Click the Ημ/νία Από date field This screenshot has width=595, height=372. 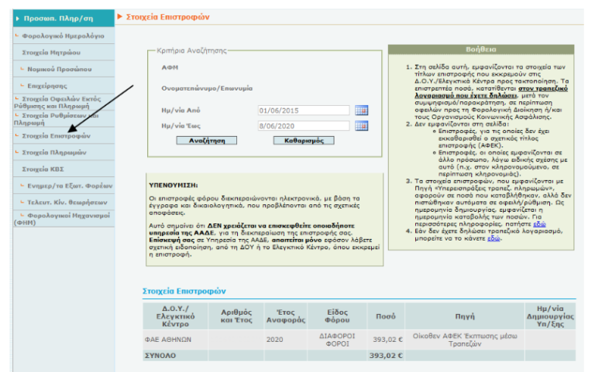(304, 110)
